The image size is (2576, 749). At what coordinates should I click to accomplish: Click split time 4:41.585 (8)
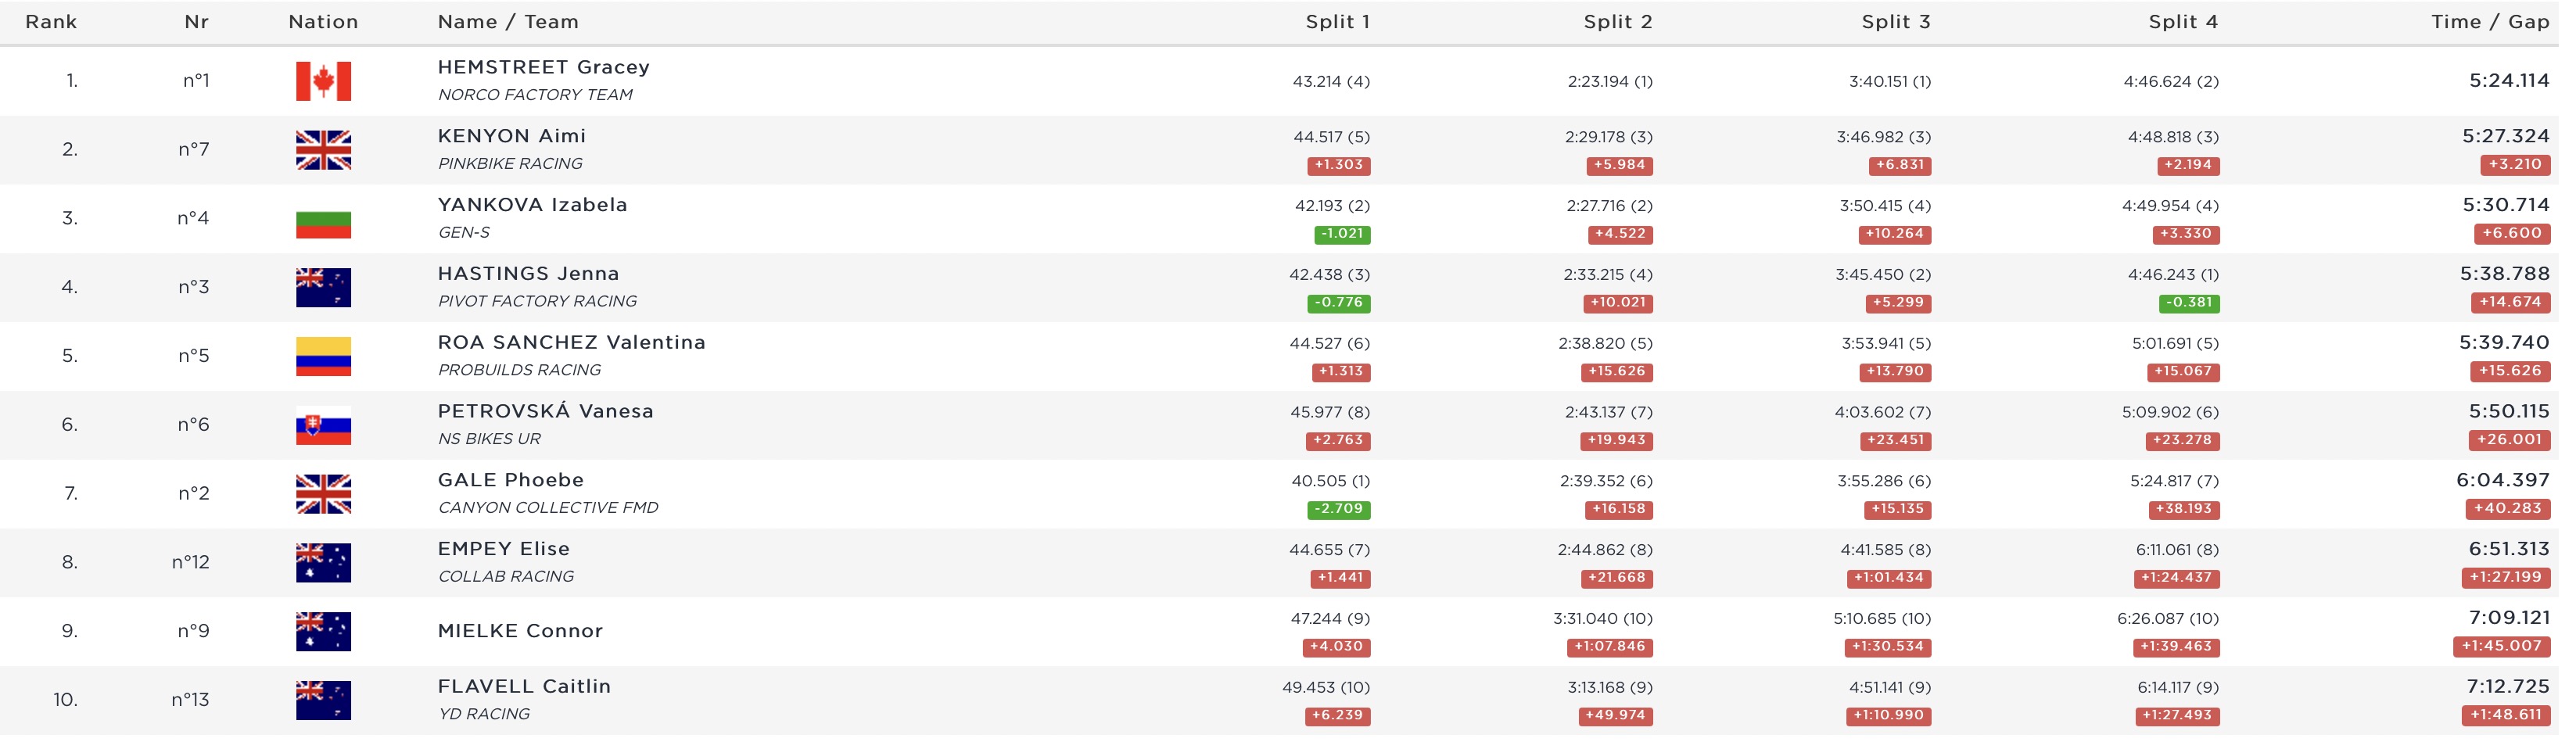click(1886, 551)
